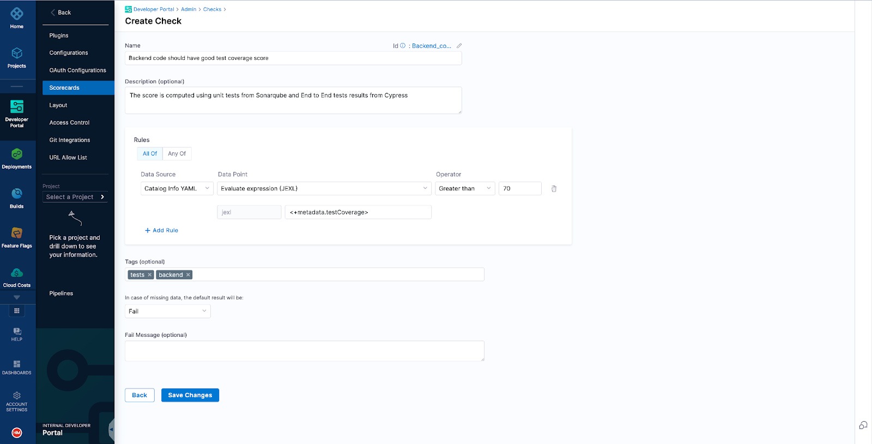Expand more modules with down arrow
This screenshot has height=444, width=872.
17,297
